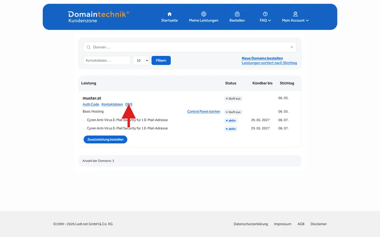Focus the Domain search input field

(x=190, y=47)
